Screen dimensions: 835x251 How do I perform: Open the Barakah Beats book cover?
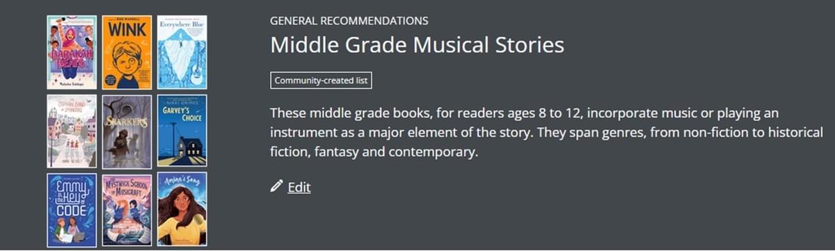[x=72, y=52]
